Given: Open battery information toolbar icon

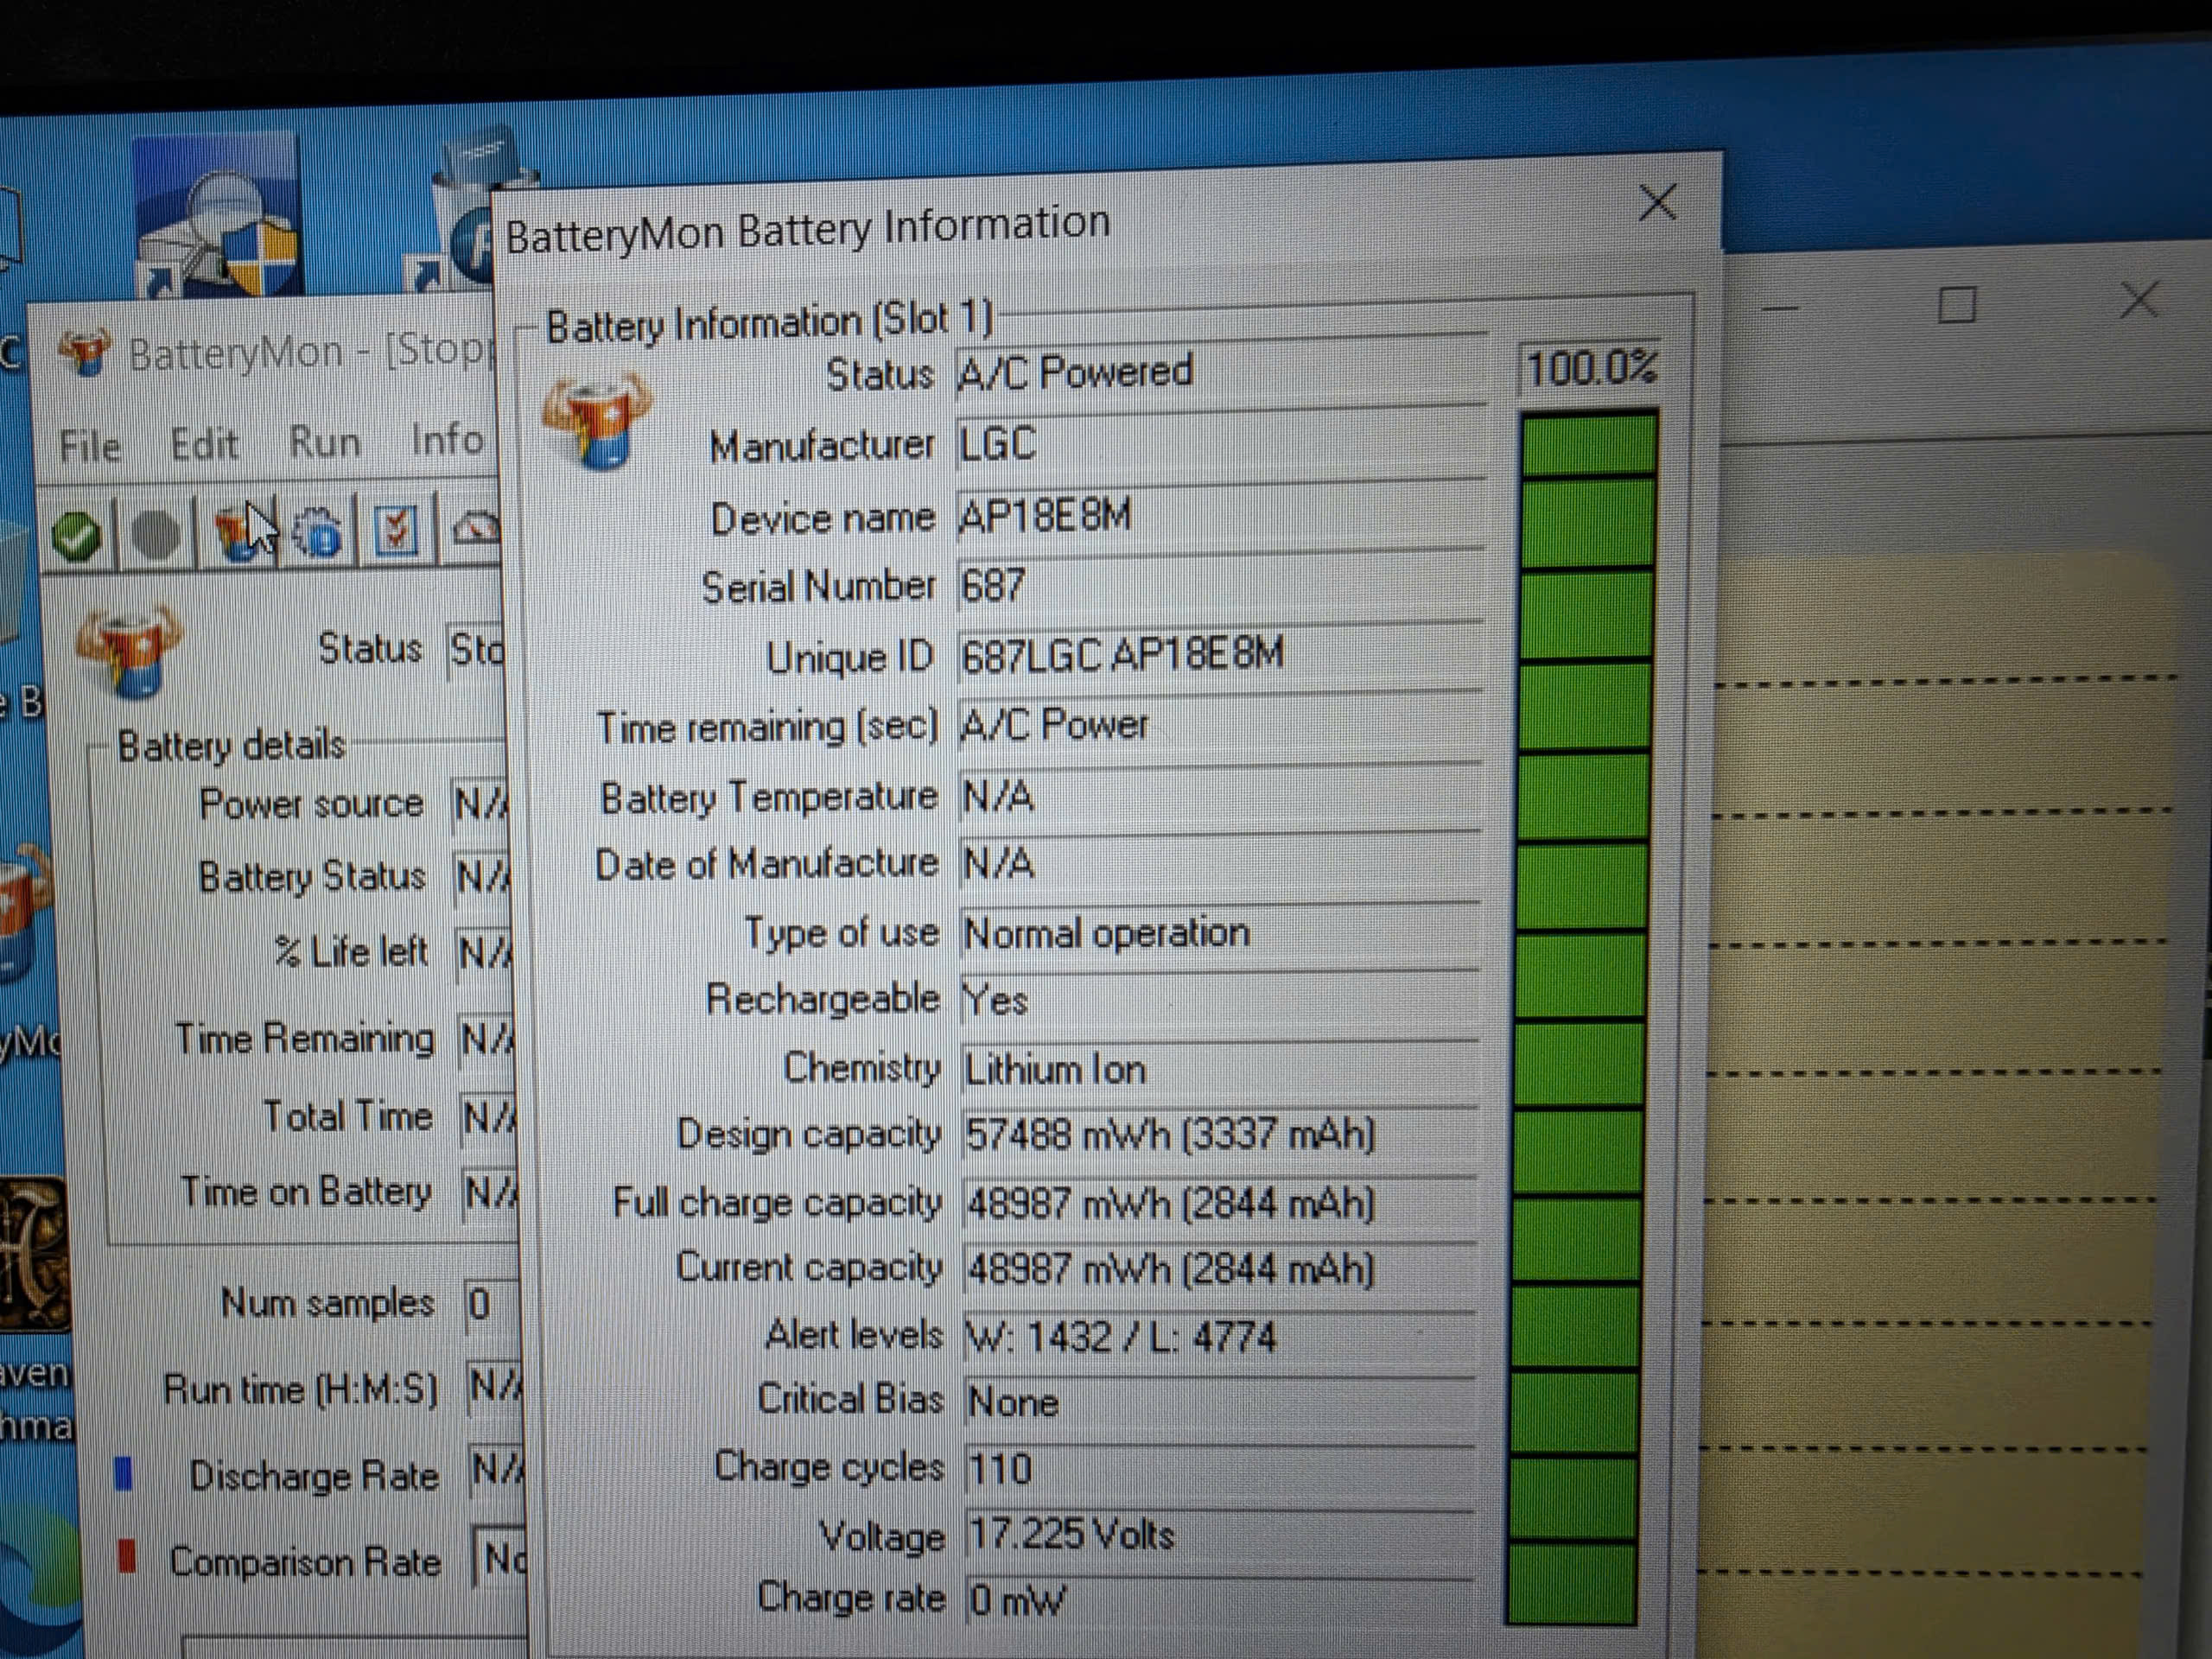Looking at the screenshot, I should (x=238, y=531).
